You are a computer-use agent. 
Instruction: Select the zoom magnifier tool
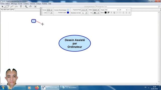[26, 7]
